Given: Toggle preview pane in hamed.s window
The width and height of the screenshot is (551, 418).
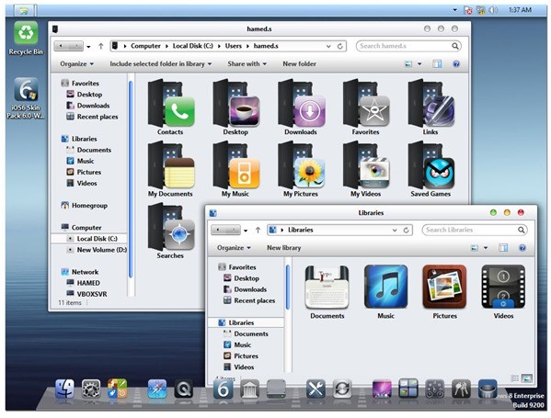Looking at the screenshot, I should pyautogui.click(x=437, y=64).
